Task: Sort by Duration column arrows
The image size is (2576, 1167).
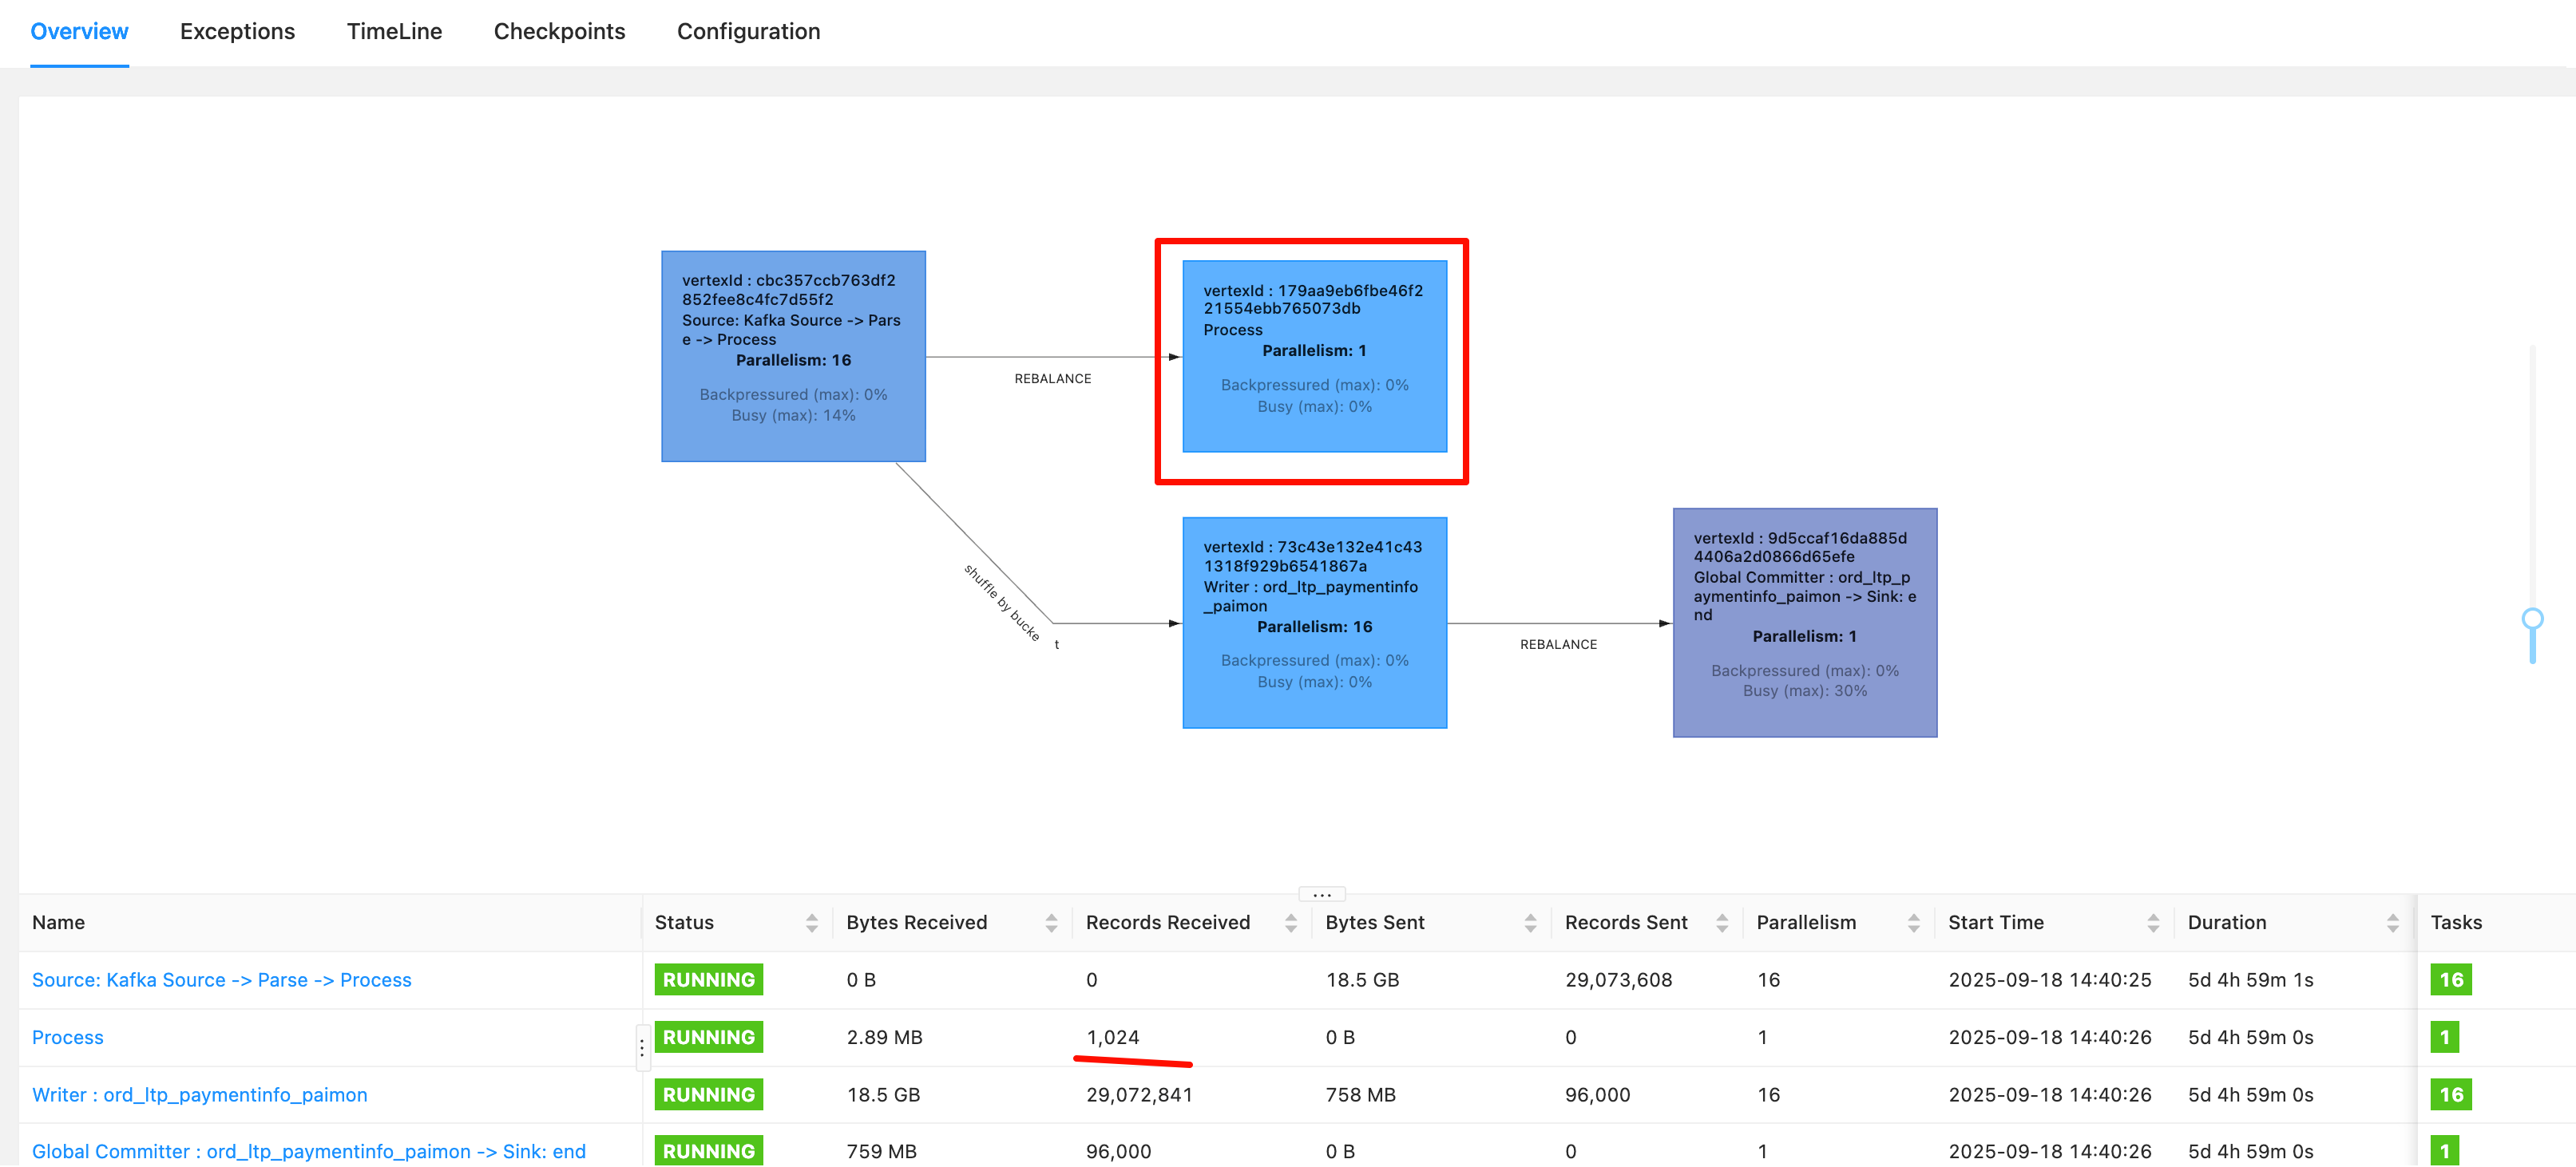Action: [2392, 923]
